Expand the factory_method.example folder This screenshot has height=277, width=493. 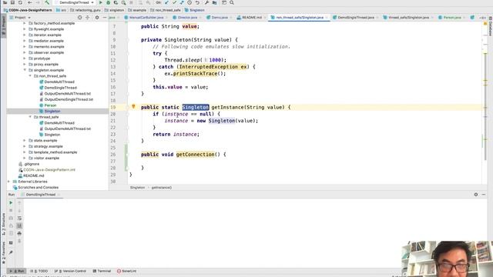tap(25, 23)
